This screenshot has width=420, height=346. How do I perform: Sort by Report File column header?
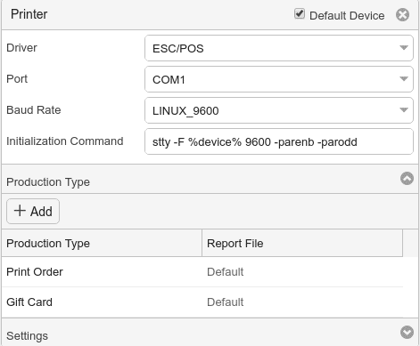[x=302, y=244]
